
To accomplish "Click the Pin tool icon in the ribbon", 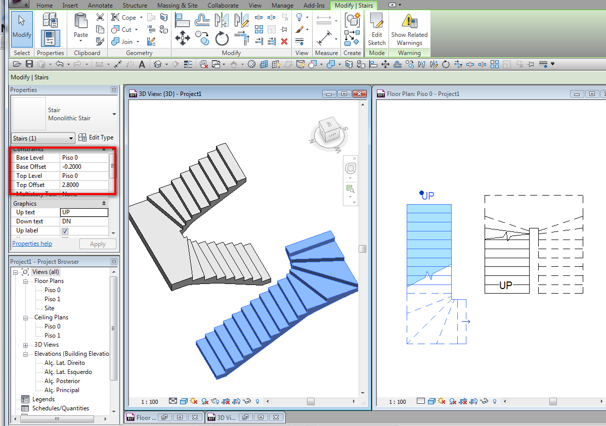I will 284,29.
